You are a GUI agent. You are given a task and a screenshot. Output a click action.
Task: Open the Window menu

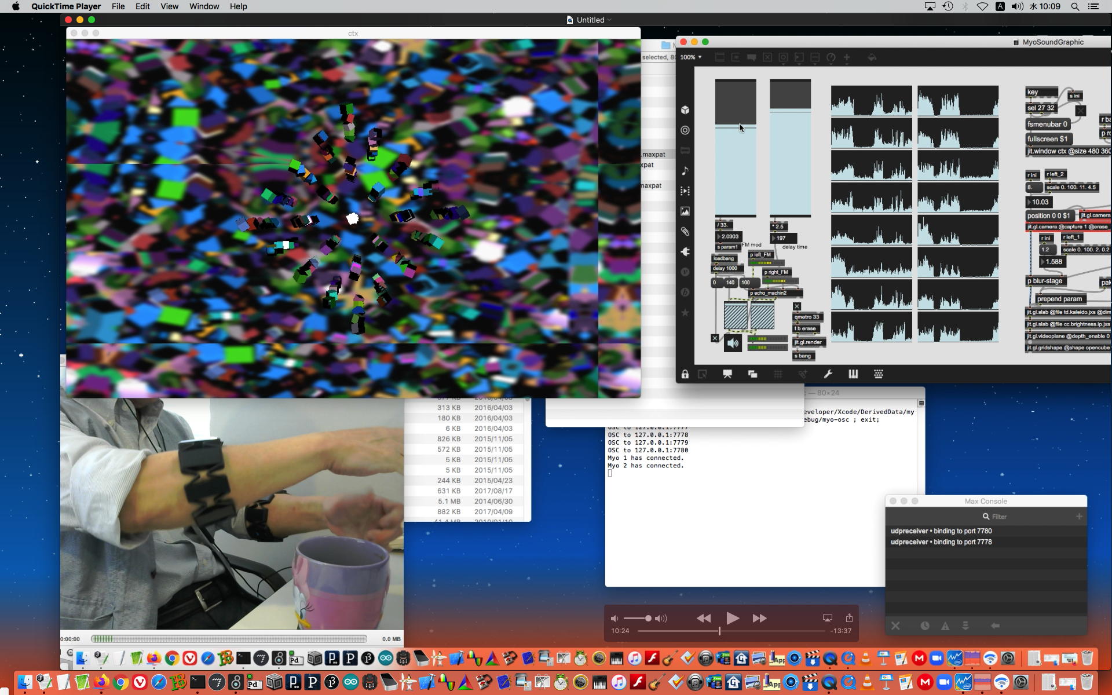204,6
